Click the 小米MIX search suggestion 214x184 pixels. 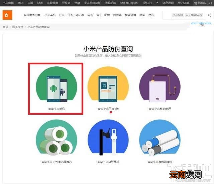tap(178, 15)
